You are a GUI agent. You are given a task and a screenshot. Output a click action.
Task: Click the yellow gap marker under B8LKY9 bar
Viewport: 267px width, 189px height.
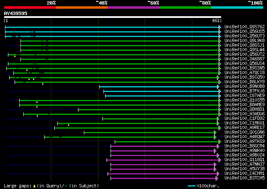43,84
